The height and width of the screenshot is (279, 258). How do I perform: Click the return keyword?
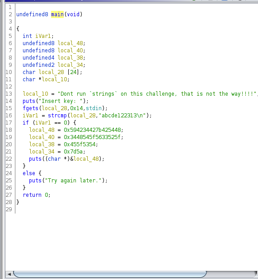[x=32, y=195]
